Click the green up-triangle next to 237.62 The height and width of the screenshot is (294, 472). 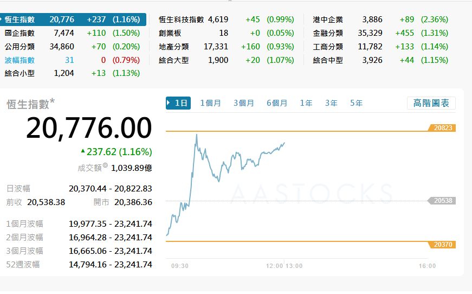[82, 151]
